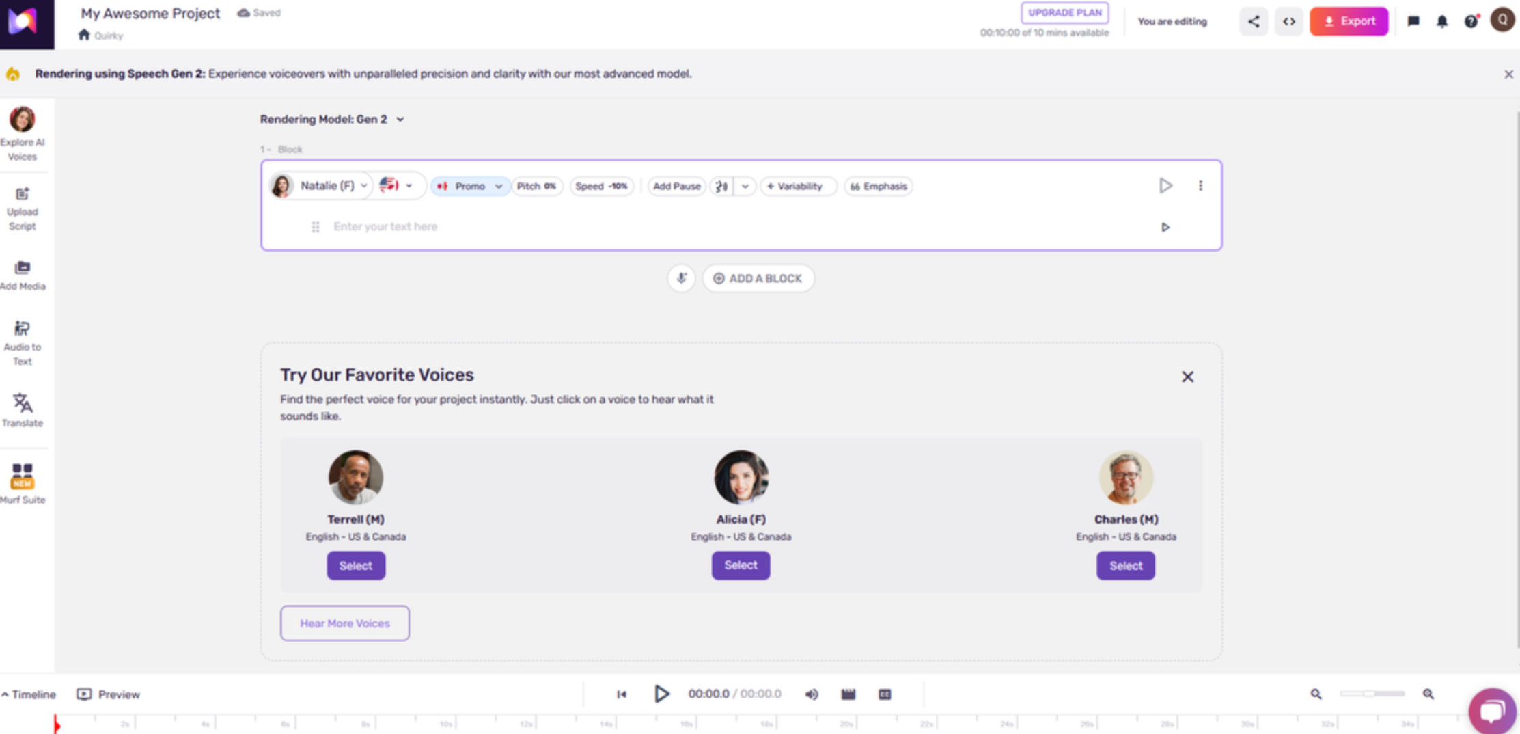Click the Upgrade Plan button
The image size is (1520, 734).
tap(1065, 12)
